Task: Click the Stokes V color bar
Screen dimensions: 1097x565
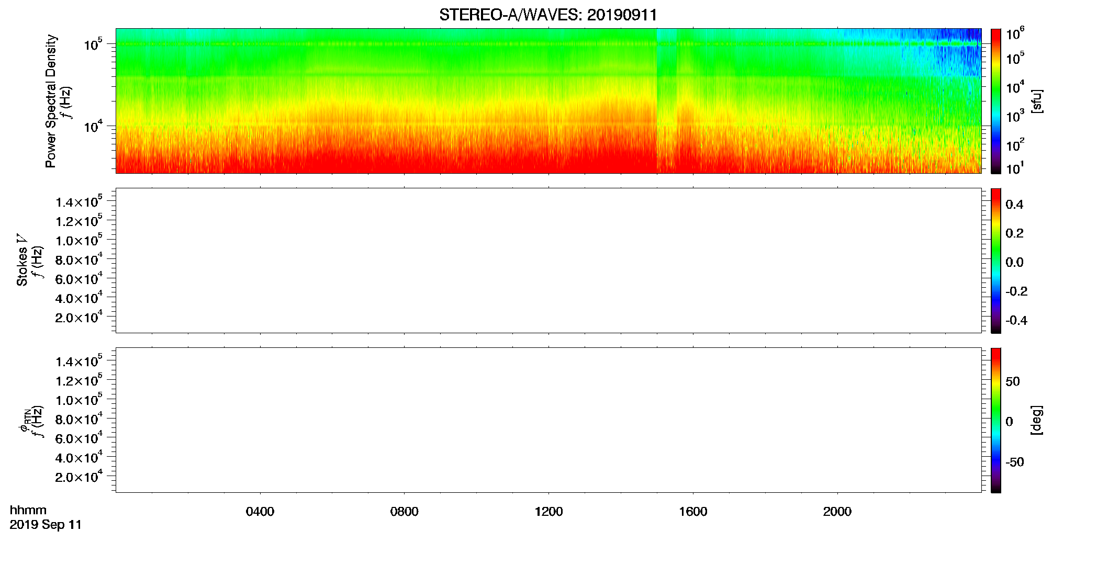Action: (x=995, y=261)
